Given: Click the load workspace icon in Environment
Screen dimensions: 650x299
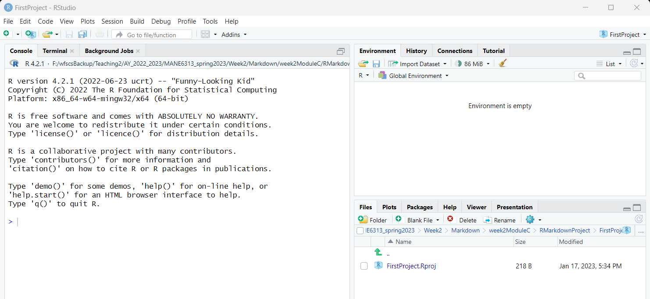Looking at the screenshot, I should pyautogui.click(x=363, y=63).
